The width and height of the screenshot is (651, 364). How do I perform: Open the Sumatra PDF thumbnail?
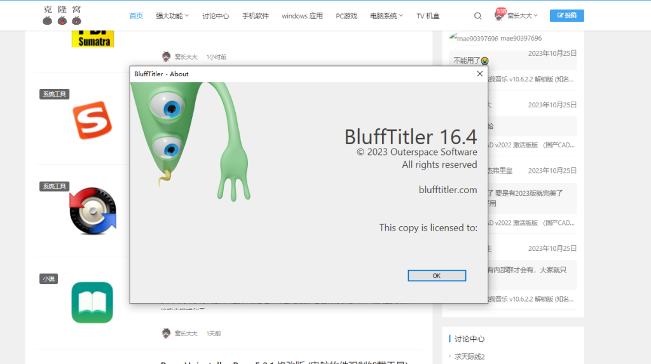click(93, 39)
